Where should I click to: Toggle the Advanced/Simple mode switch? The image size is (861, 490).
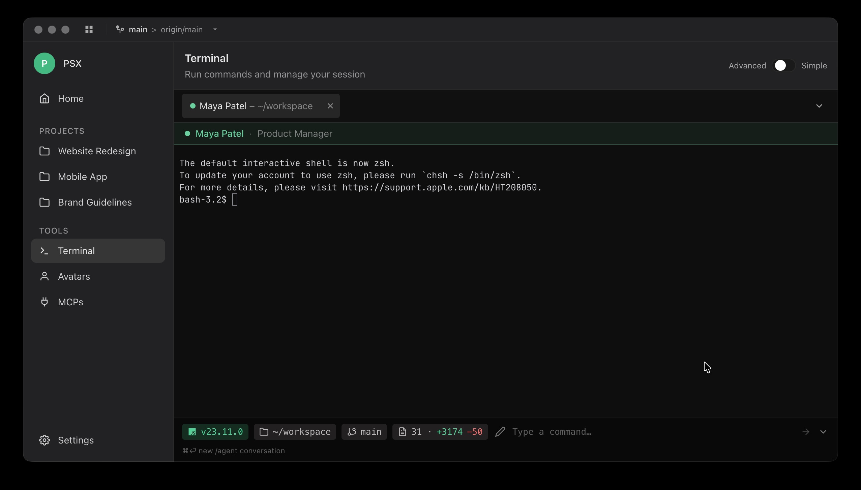coord(783,66)
